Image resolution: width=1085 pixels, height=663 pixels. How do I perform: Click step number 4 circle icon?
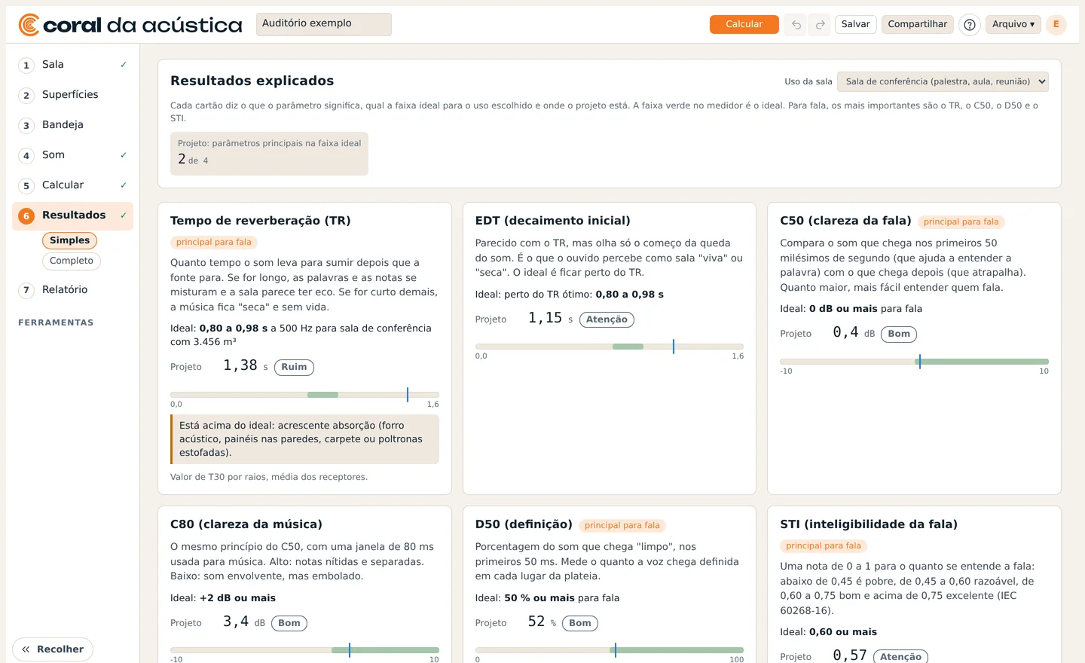[26, 156]
